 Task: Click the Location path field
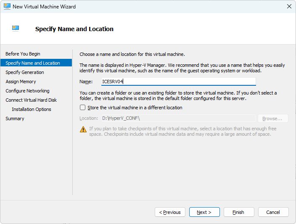coord(178,119)
